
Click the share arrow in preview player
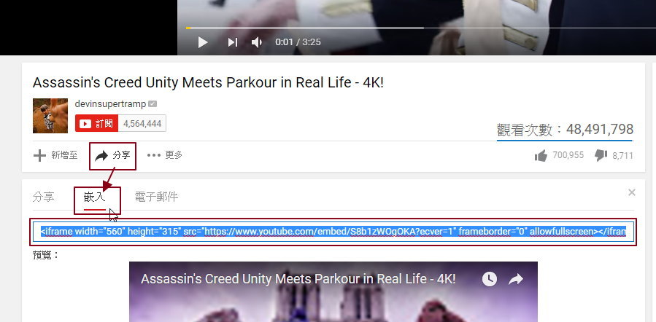tap(516, 279)
